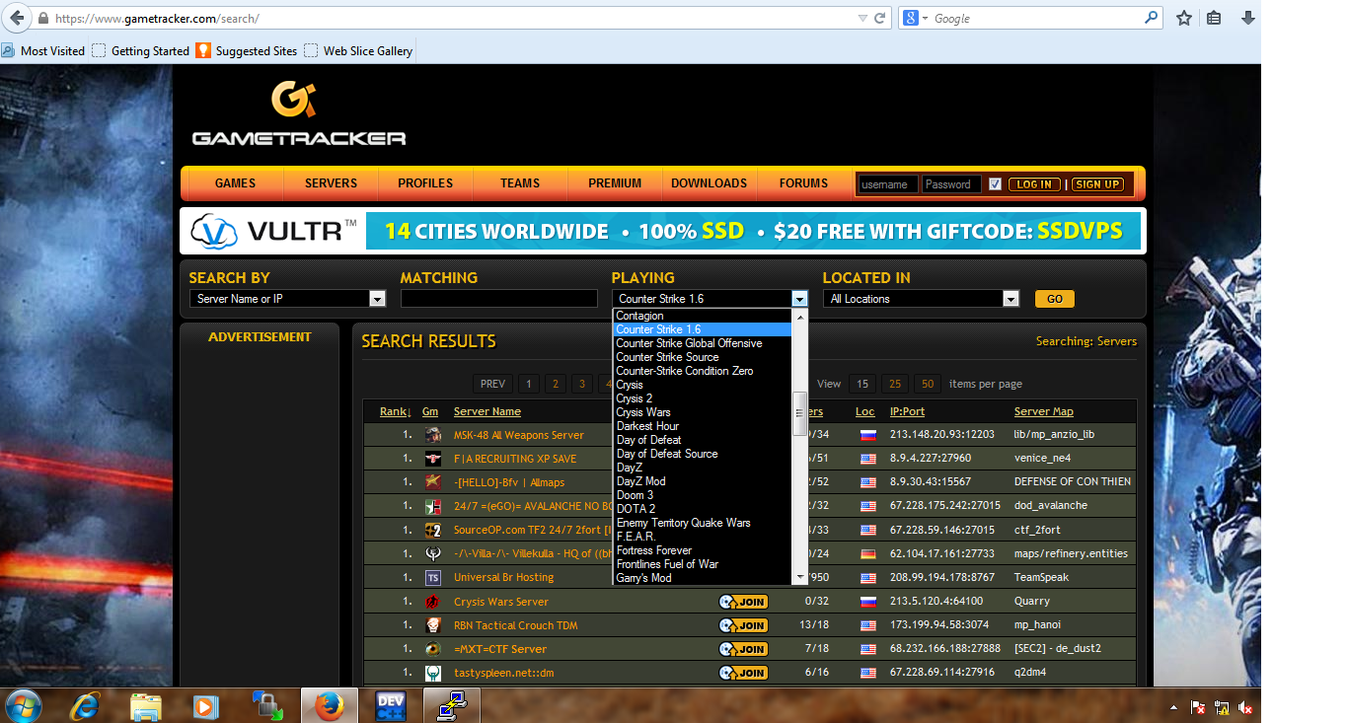Click JOIN for RBN Tactical Crouch TDM
The image size is (1348, 723).
click(x=743, y=625)
